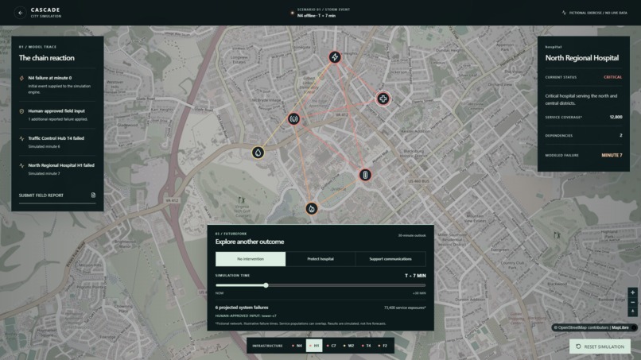Viewport: 641px width, 360px height.
Task: Toggle map attribution info icon
Action: click(634, 327)
